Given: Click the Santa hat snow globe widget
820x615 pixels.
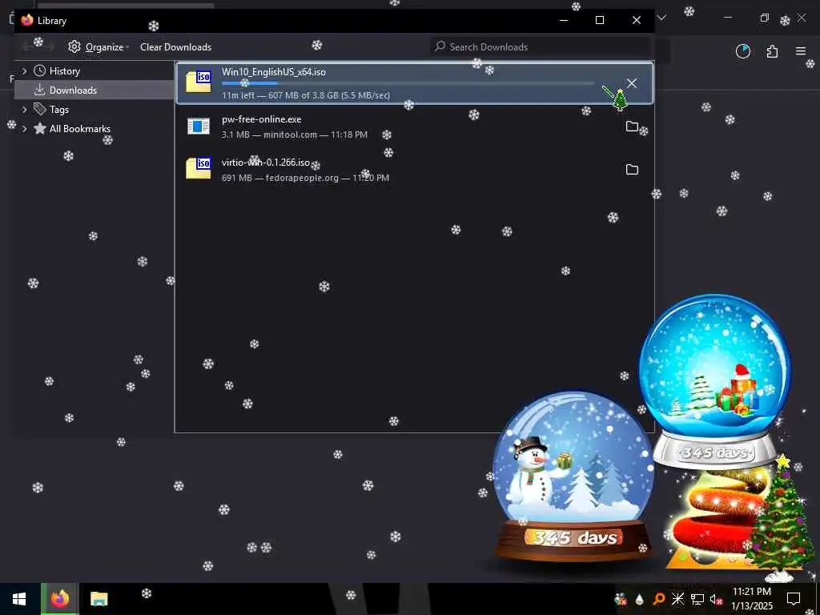Looking at the screenshot, I should [x=715, y=382].
